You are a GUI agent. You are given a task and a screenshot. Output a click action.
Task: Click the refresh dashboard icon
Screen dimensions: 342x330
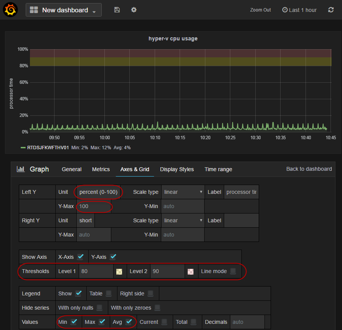pyautogui.click(x=331, y=10)
